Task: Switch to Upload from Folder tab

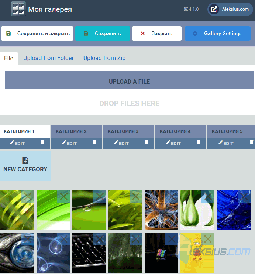Action: (x=48, y=58)
